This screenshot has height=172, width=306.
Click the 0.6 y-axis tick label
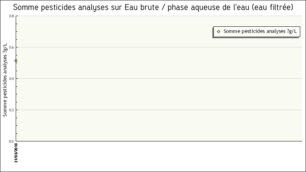click(x=11, y=47)
